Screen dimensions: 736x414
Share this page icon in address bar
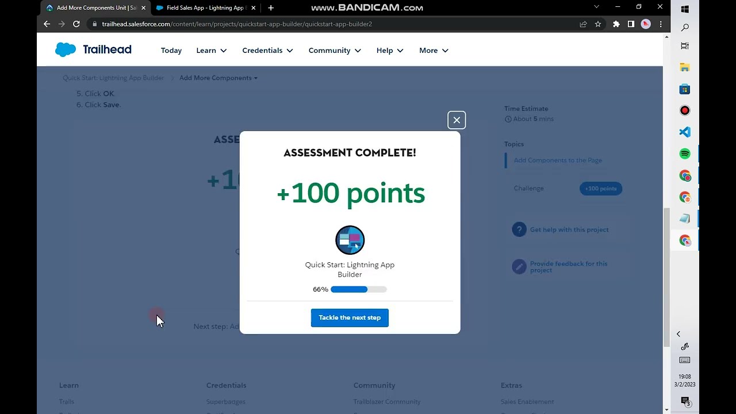click(x=583, y=24)
